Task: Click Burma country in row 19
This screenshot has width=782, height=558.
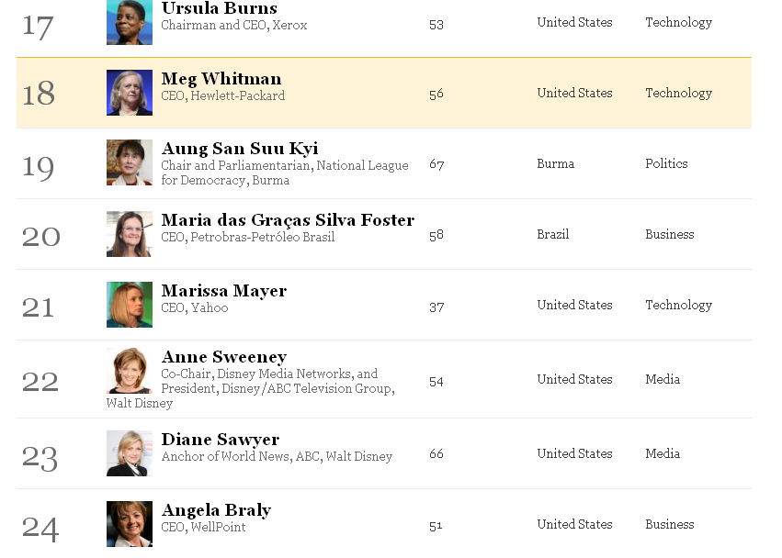Action: tap(556, 164)
